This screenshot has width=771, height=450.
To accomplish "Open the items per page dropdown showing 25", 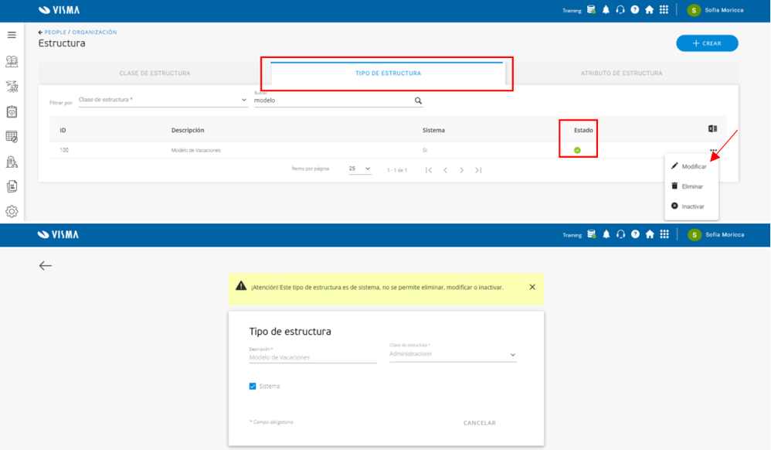I will [x=360, y=169].
